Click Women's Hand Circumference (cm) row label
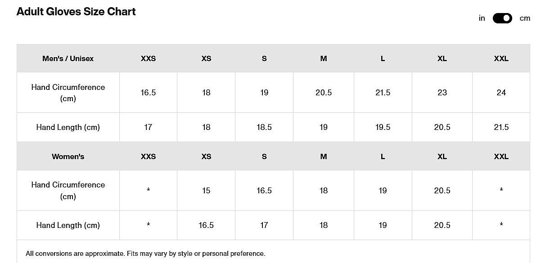The width and height of the screenshot is (550, 263). (68, 191)
